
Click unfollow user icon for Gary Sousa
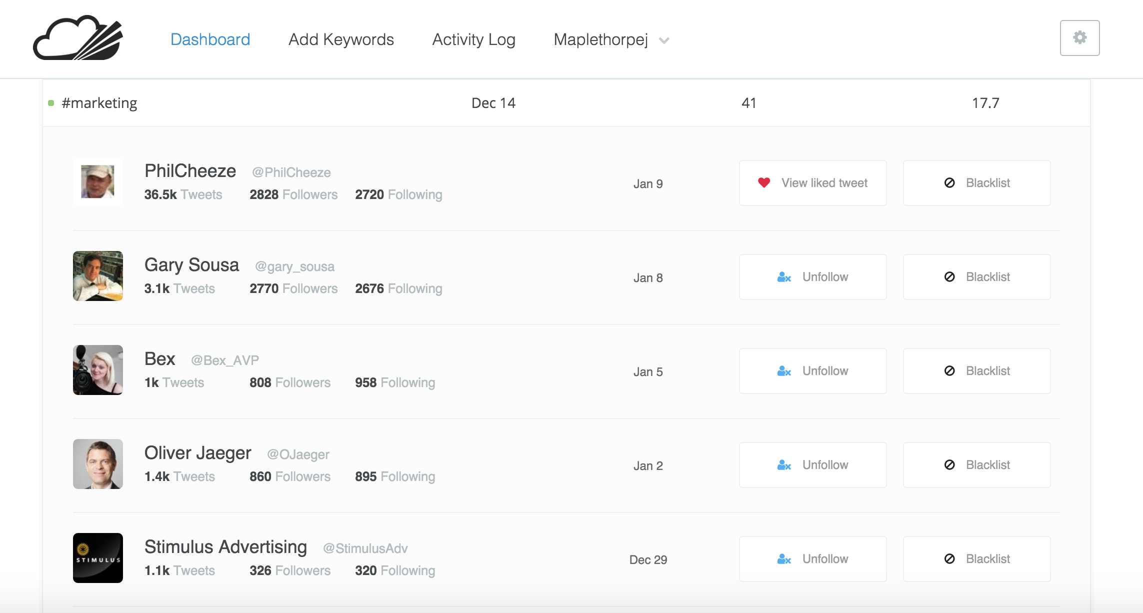(x=783, y=277)
